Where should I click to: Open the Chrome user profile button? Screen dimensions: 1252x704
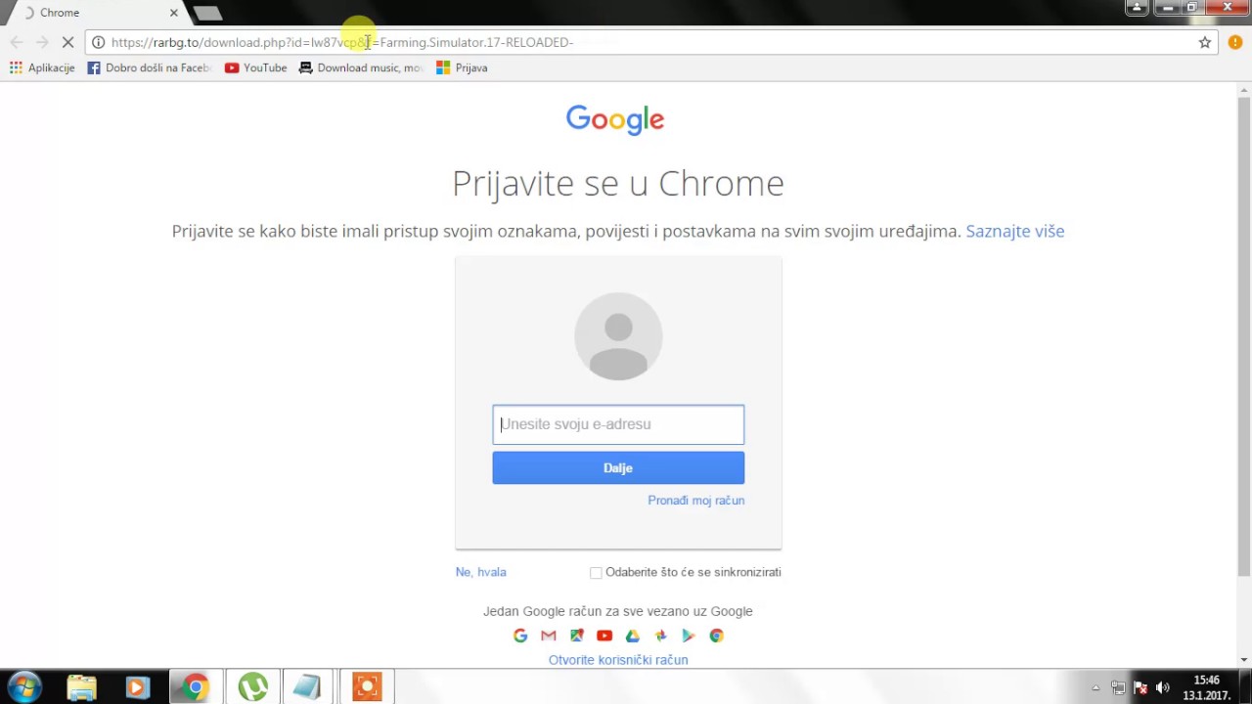point(1137,8)
